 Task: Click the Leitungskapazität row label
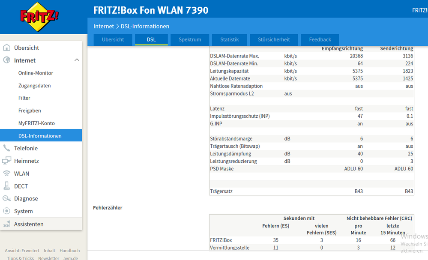tap(229, 71)
